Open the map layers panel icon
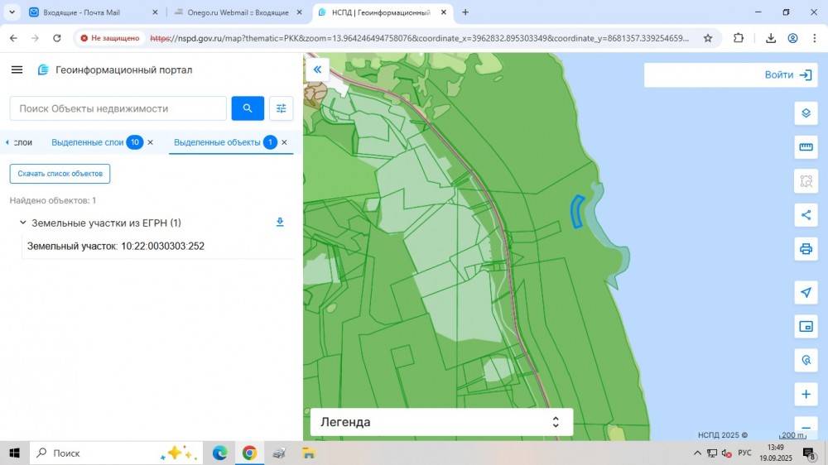The width and height of the screenshot is (828, 465). pyautogui.click(x=806, y=113)
